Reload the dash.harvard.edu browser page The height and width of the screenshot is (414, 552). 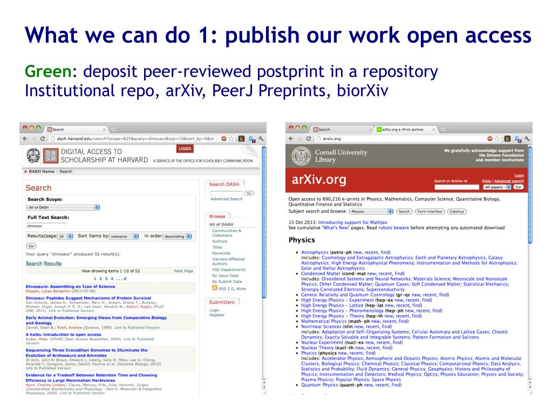tap(43, 139)
